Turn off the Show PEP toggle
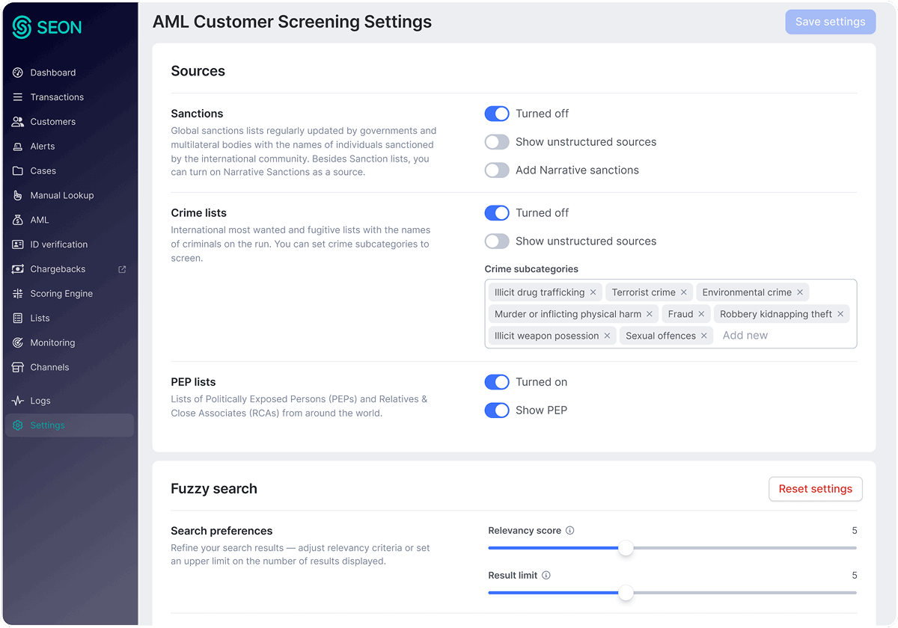 (497, 410)
